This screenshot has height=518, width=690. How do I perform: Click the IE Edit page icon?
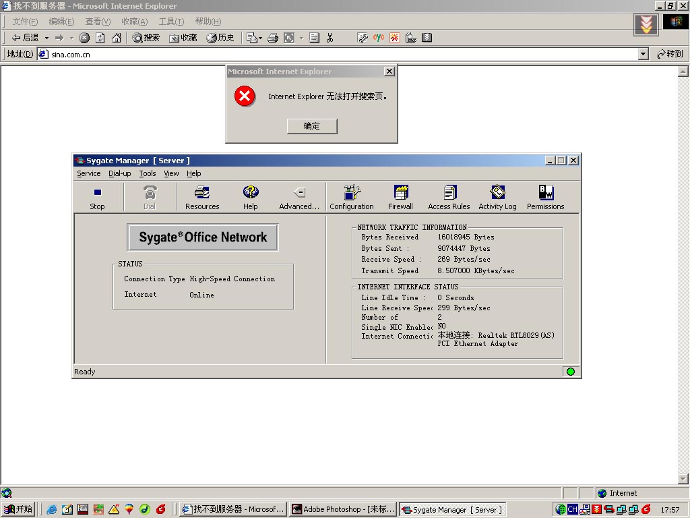(x=314, y=38)
